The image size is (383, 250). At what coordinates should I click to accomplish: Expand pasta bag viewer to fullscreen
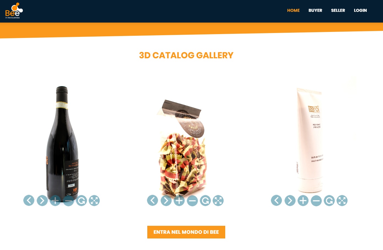click(x=218, y=200)
